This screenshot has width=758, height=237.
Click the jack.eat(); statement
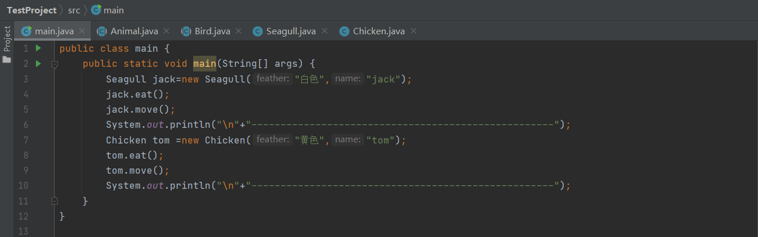137,94
